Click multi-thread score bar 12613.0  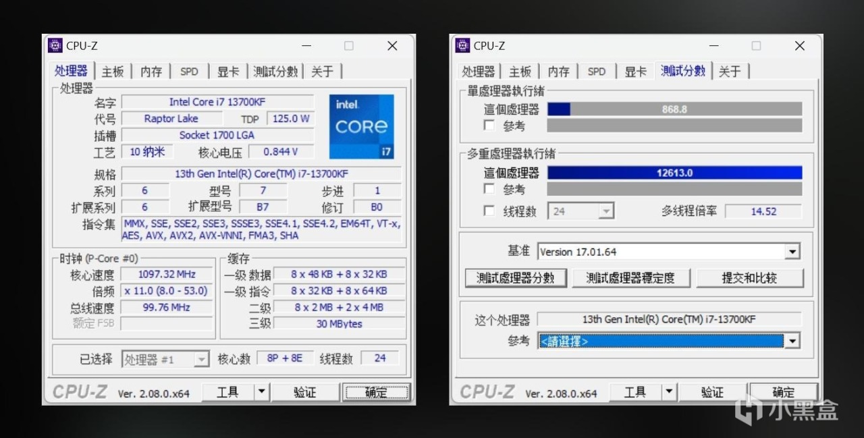coord(674,173)
